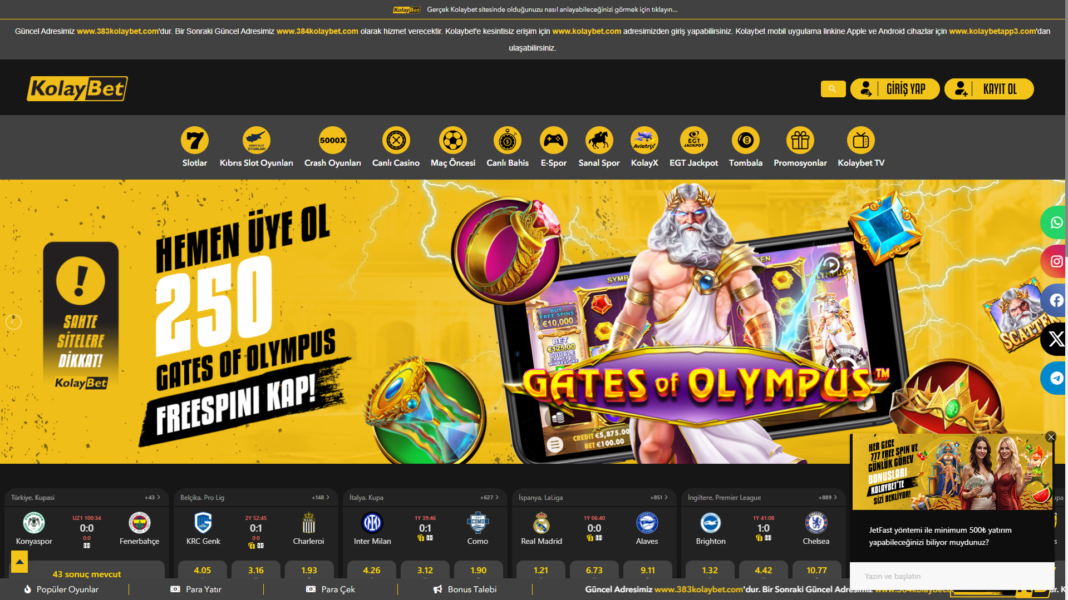Image resolution: width=1068 pixels, height=600 pixels.
Task: Expand Belçika Pro Lig +148 markets
Action: (321, 498)
